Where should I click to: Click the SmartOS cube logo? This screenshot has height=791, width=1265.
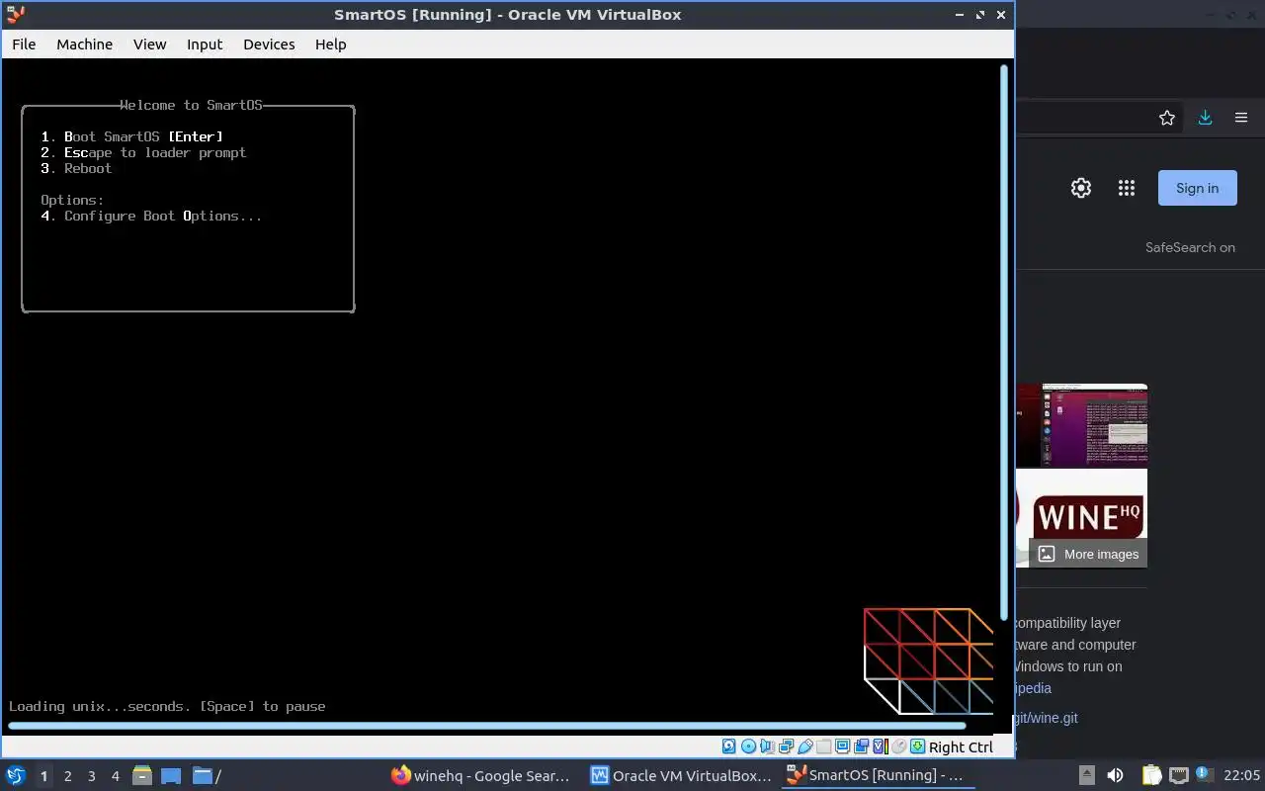[x=928, y=660]
